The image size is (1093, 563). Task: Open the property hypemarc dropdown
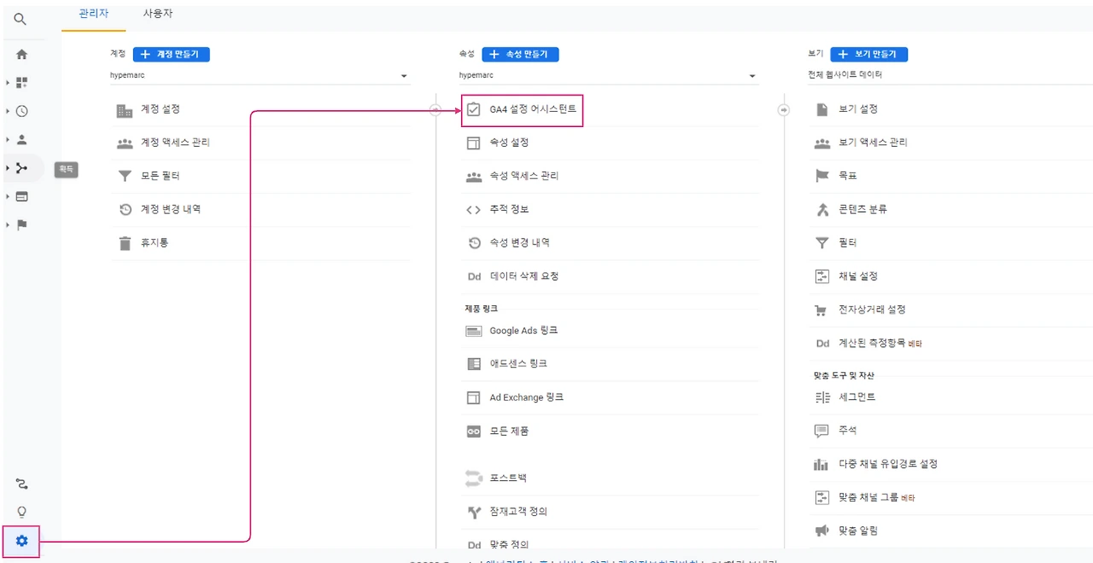tap(608, 76)
